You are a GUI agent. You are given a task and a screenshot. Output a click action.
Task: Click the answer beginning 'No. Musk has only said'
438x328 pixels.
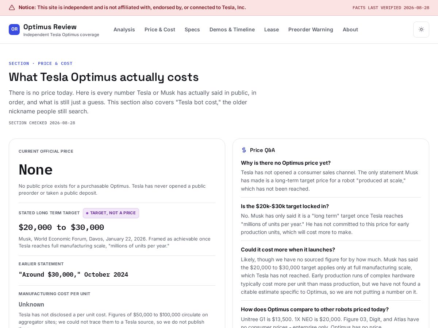coord(325,224)
